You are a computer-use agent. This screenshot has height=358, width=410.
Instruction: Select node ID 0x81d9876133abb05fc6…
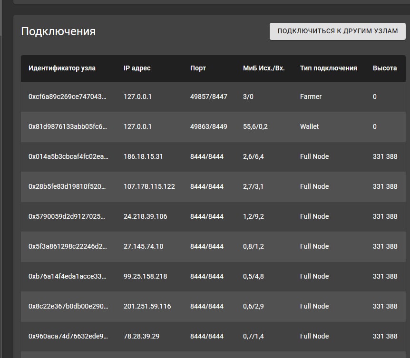(x=68, y=126)
